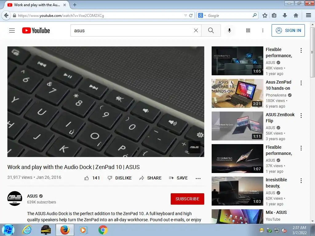Open YouTube settings three-dot menu

[x=263, y=30]
